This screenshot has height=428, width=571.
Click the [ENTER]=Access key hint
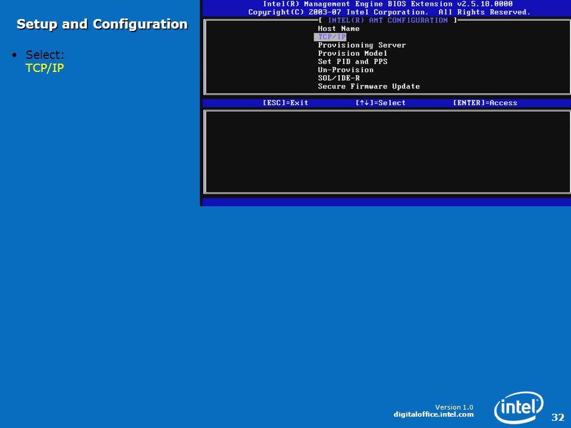485,103
